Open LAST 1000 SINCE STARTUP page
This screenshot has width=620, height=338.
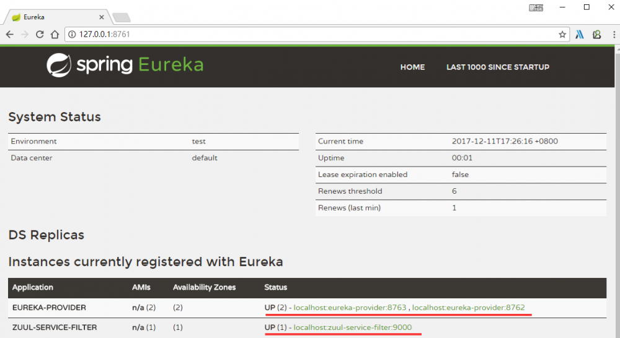pyautogui.click(x=498, y=67)
